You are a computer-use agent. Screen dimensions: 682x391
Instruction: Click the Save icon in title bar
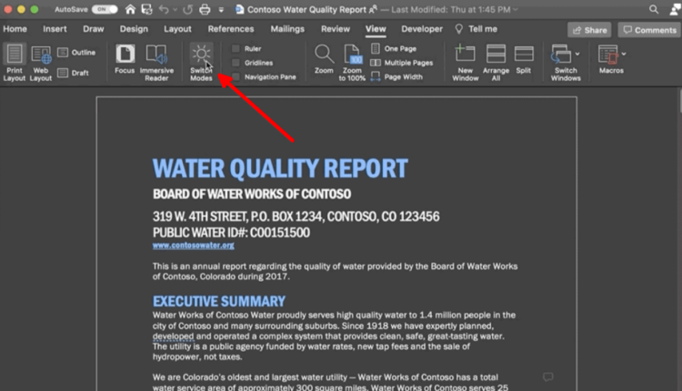coord(147,9)
